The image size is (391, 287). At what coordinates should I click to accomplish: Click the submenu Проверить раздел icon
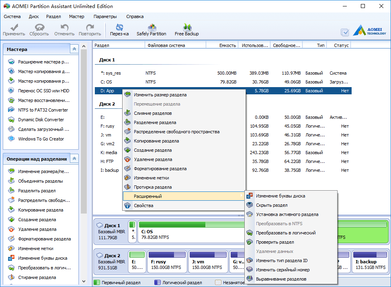click(x=250, y=242)
